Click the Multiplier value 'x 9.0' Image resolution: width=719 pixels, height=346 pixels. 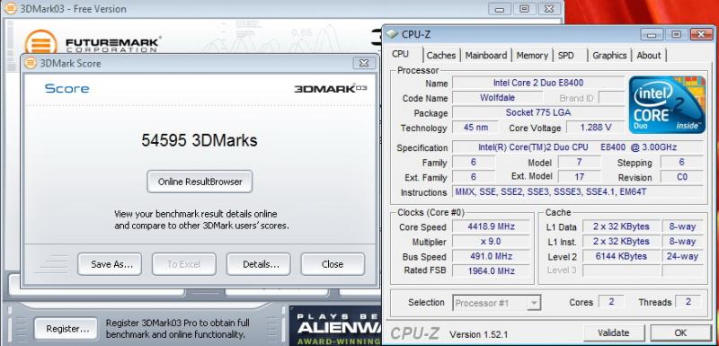tap(491, 241)
